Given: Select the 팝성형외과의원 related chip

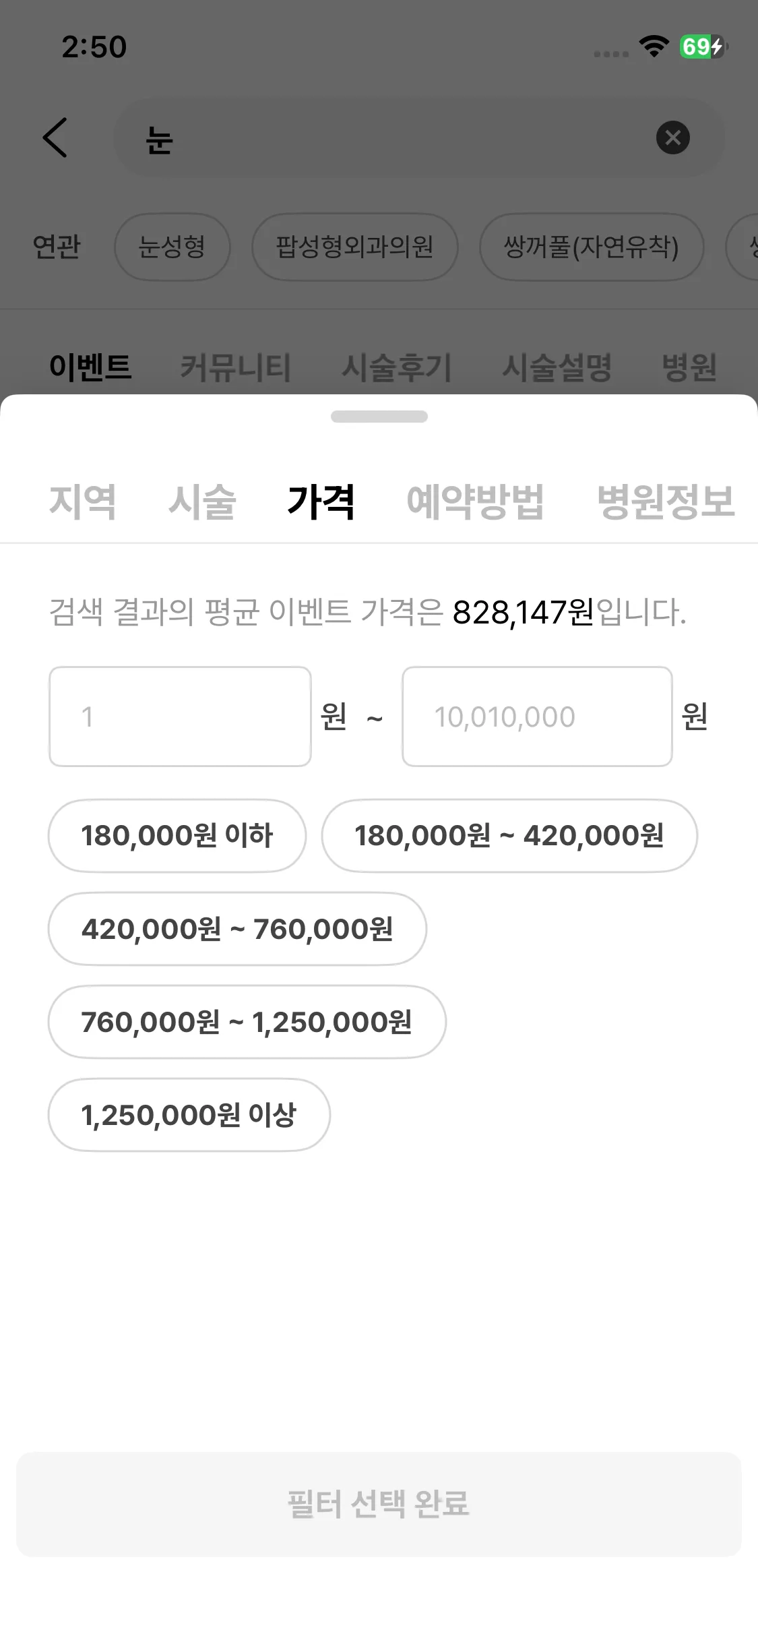Looking at the screenshot, I should coord(354,247).
